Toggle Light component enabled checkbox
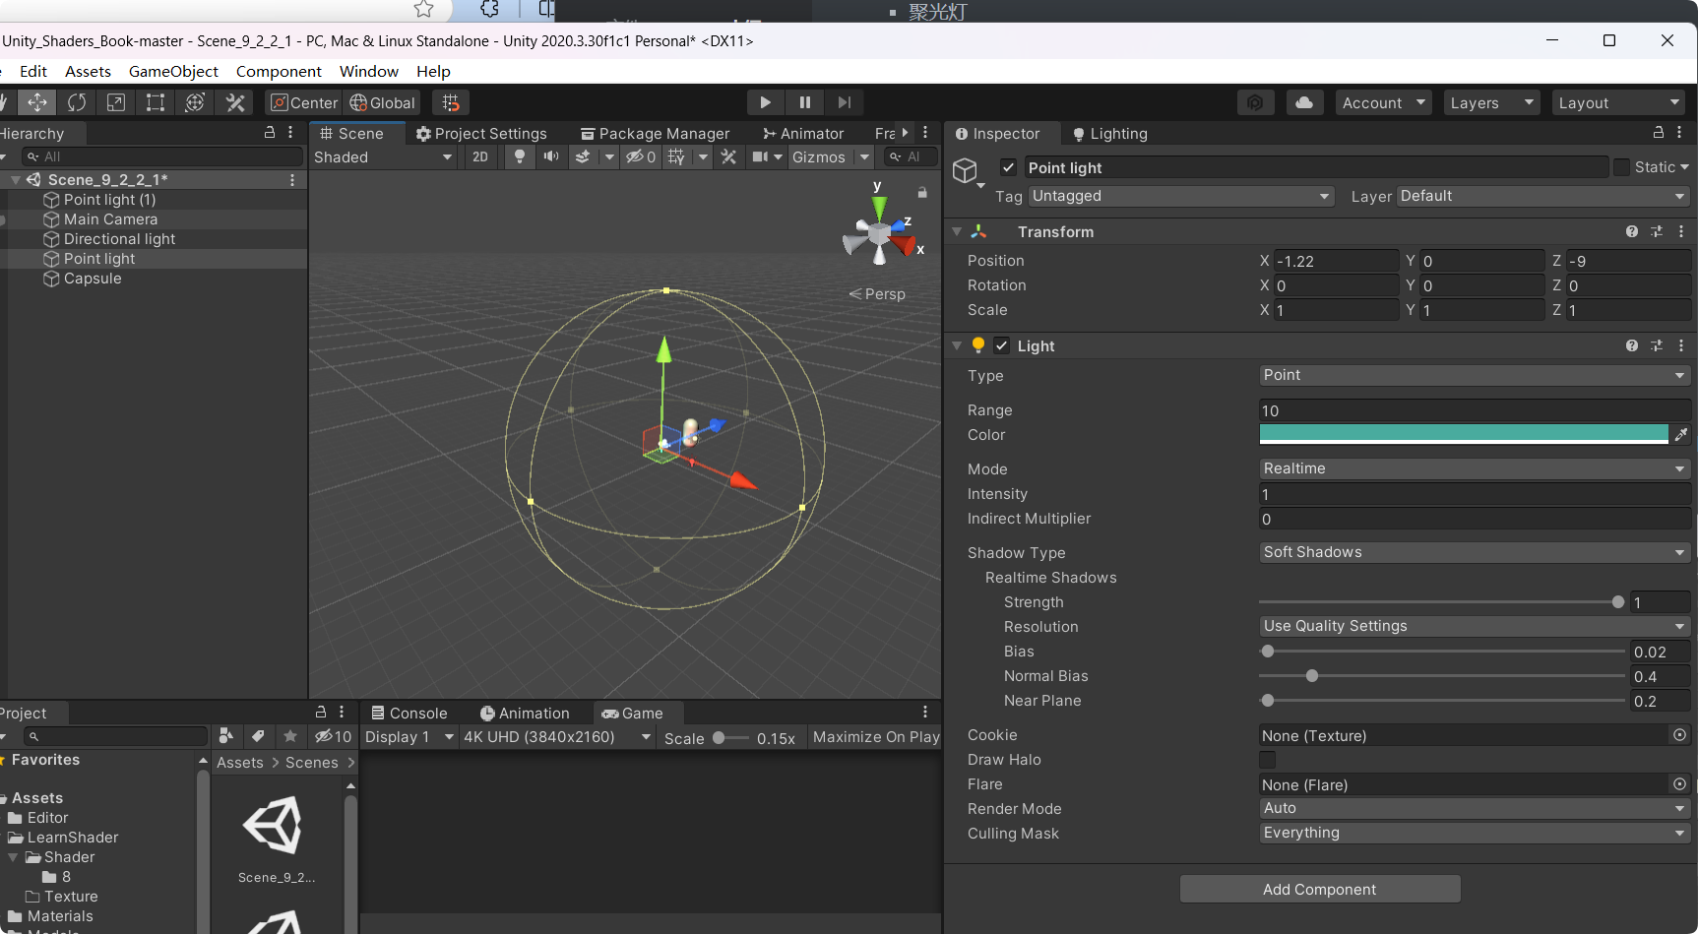 1001,345
